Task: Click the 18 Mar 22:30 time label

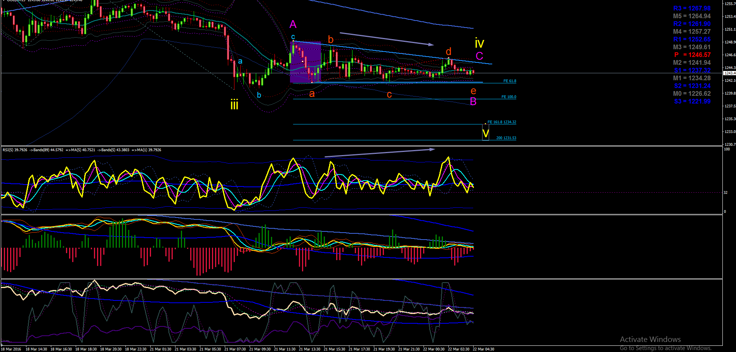Action: pos(136,349)
